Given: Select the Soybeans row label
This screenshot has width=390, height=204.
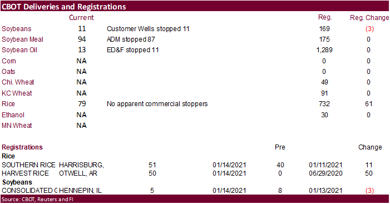Looking at the screenshot, I should [x=17, y=29].
